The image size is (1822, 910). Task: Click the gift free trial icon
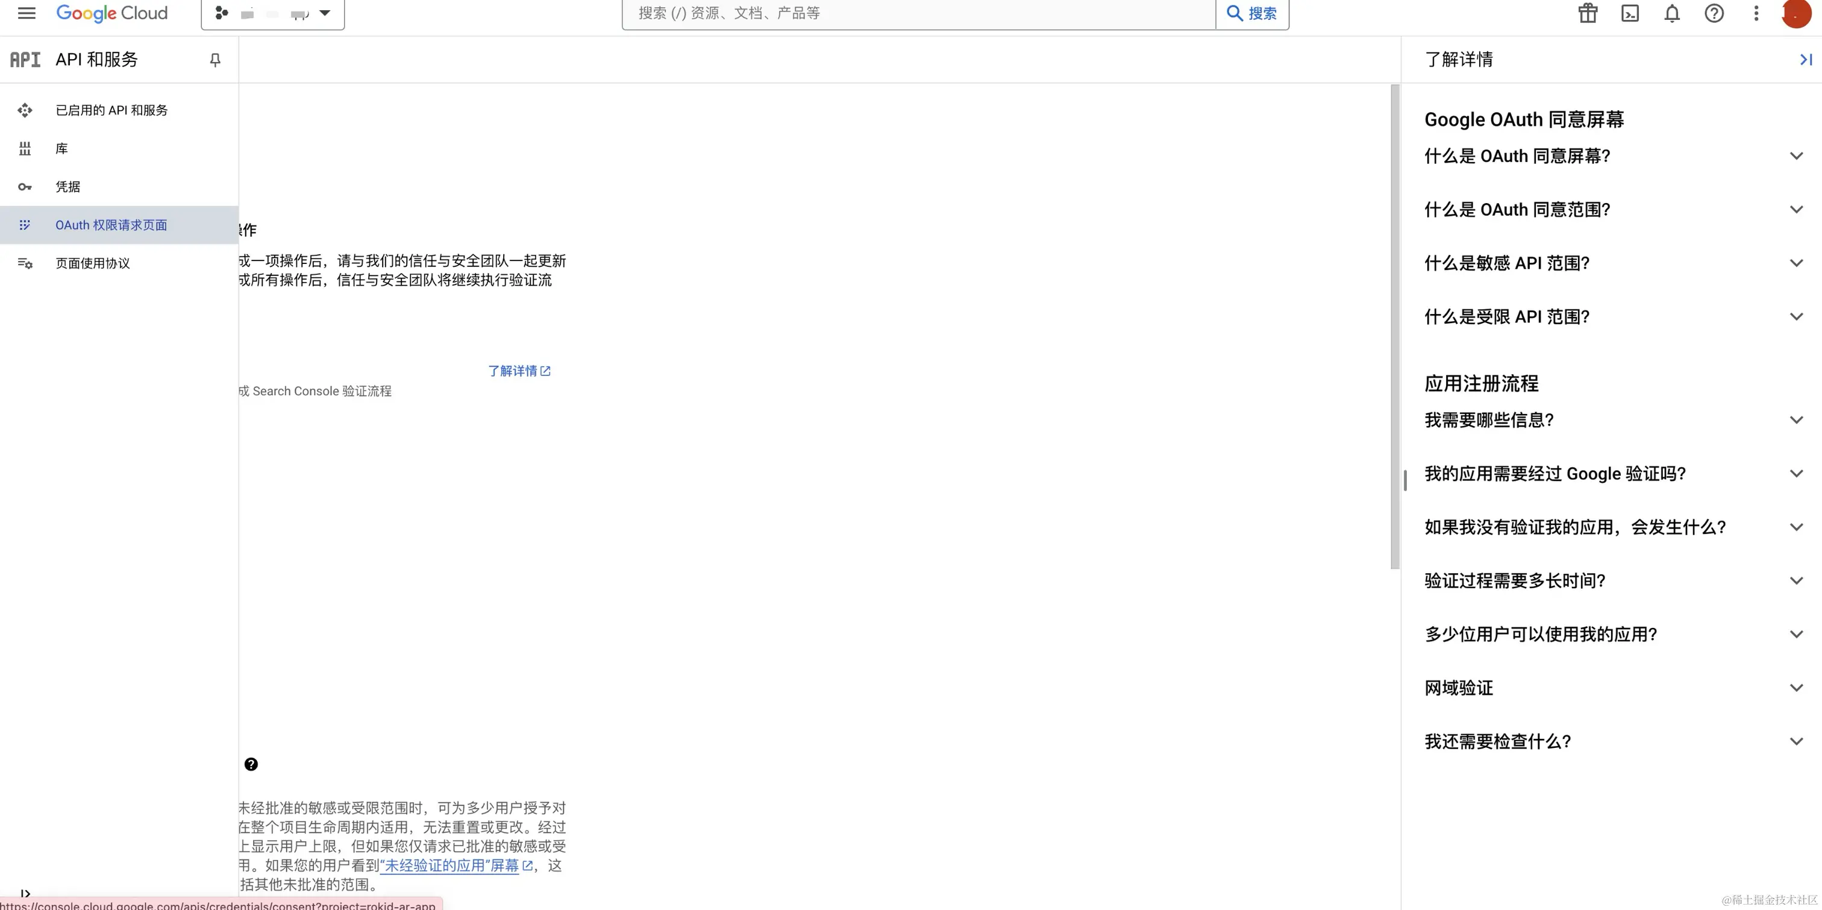point(1588,13)
